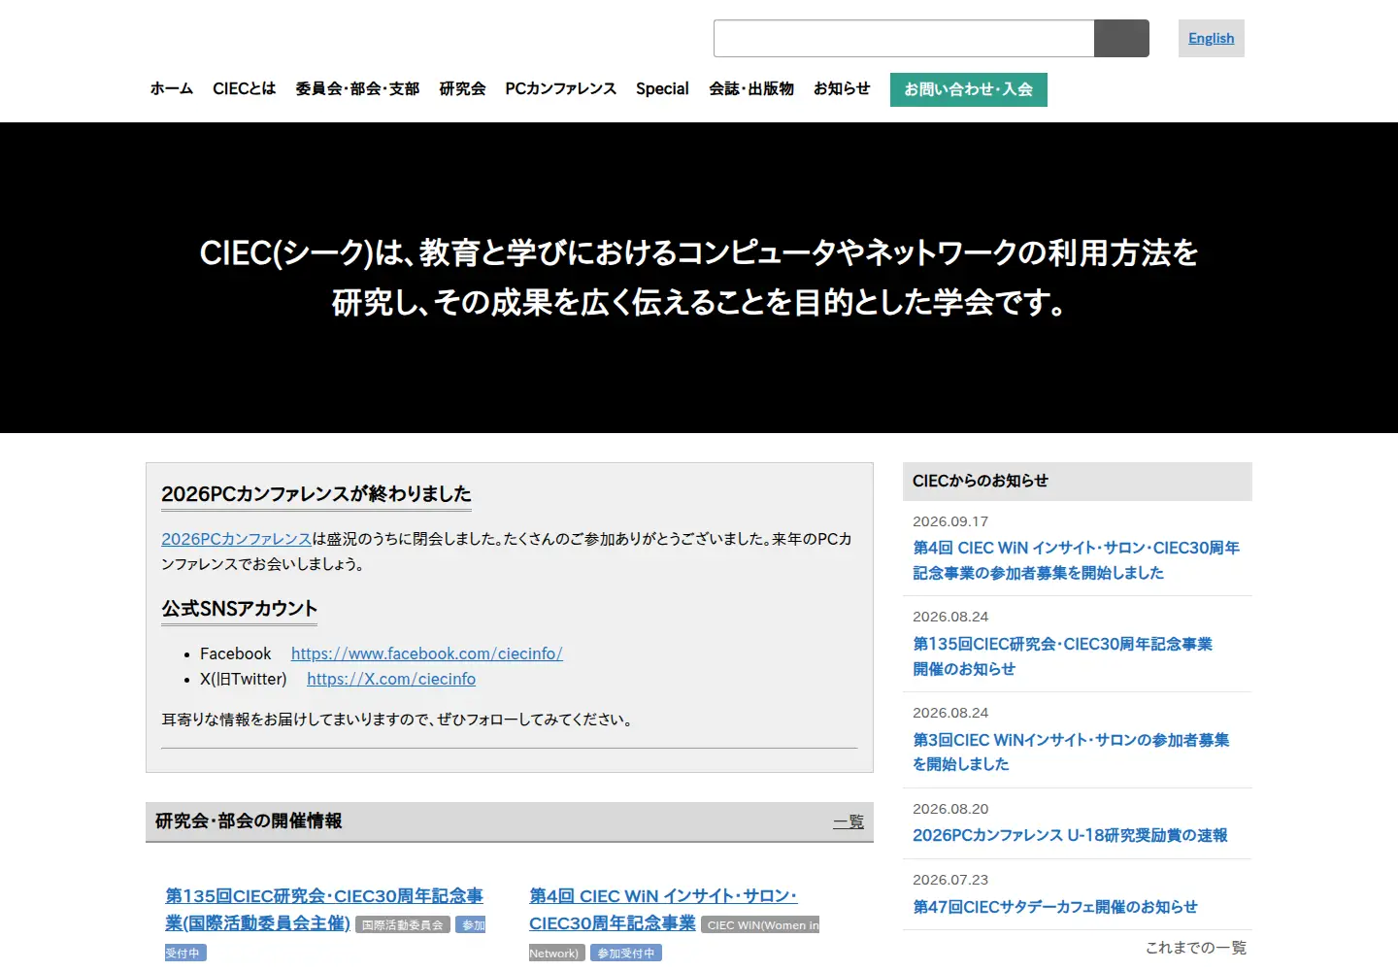Click 一覧 link in 研究会・部会の開催情報 header
Image resolution: width=1398 pixels, height=971 pixels.
coord(849,821)
